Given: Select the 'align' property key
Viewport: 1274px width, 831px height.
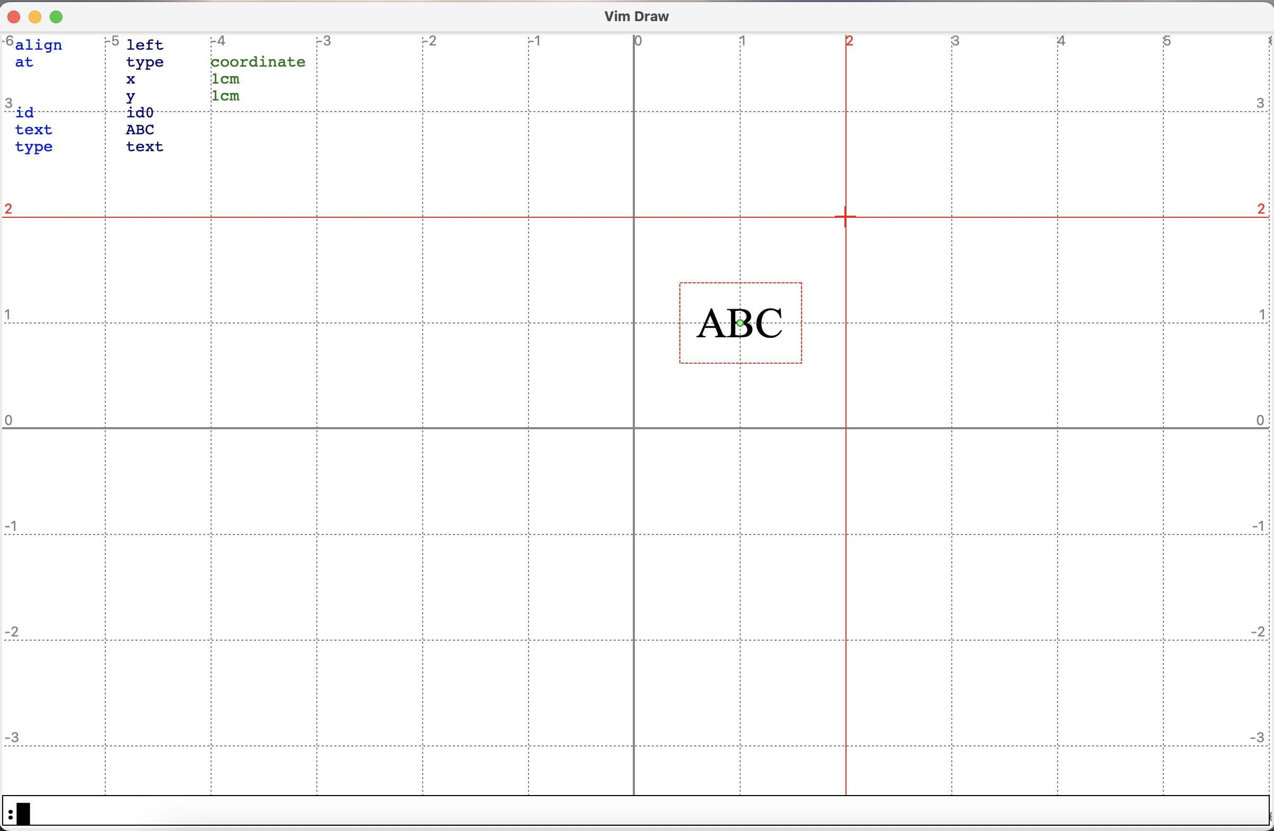Looking at the screenshot, I should coord(39,45).
